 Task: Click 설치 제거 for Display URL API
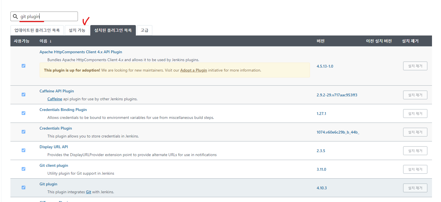415,151
